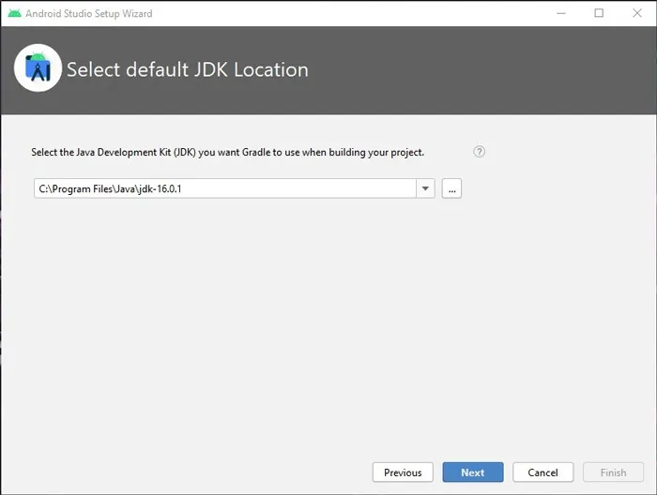Proceed with the Next button
This screenshot has width=657, height=495.
[x=473, y=472]
